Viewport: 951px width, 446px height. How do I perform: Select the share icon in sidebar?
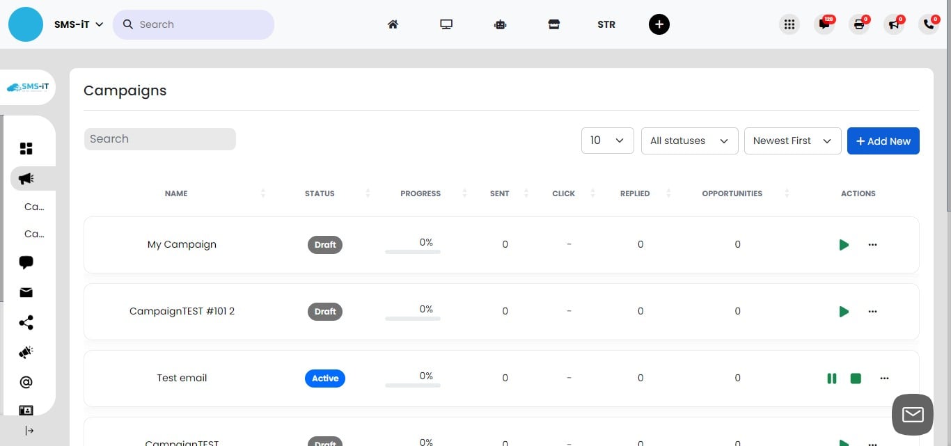point(26,323)
